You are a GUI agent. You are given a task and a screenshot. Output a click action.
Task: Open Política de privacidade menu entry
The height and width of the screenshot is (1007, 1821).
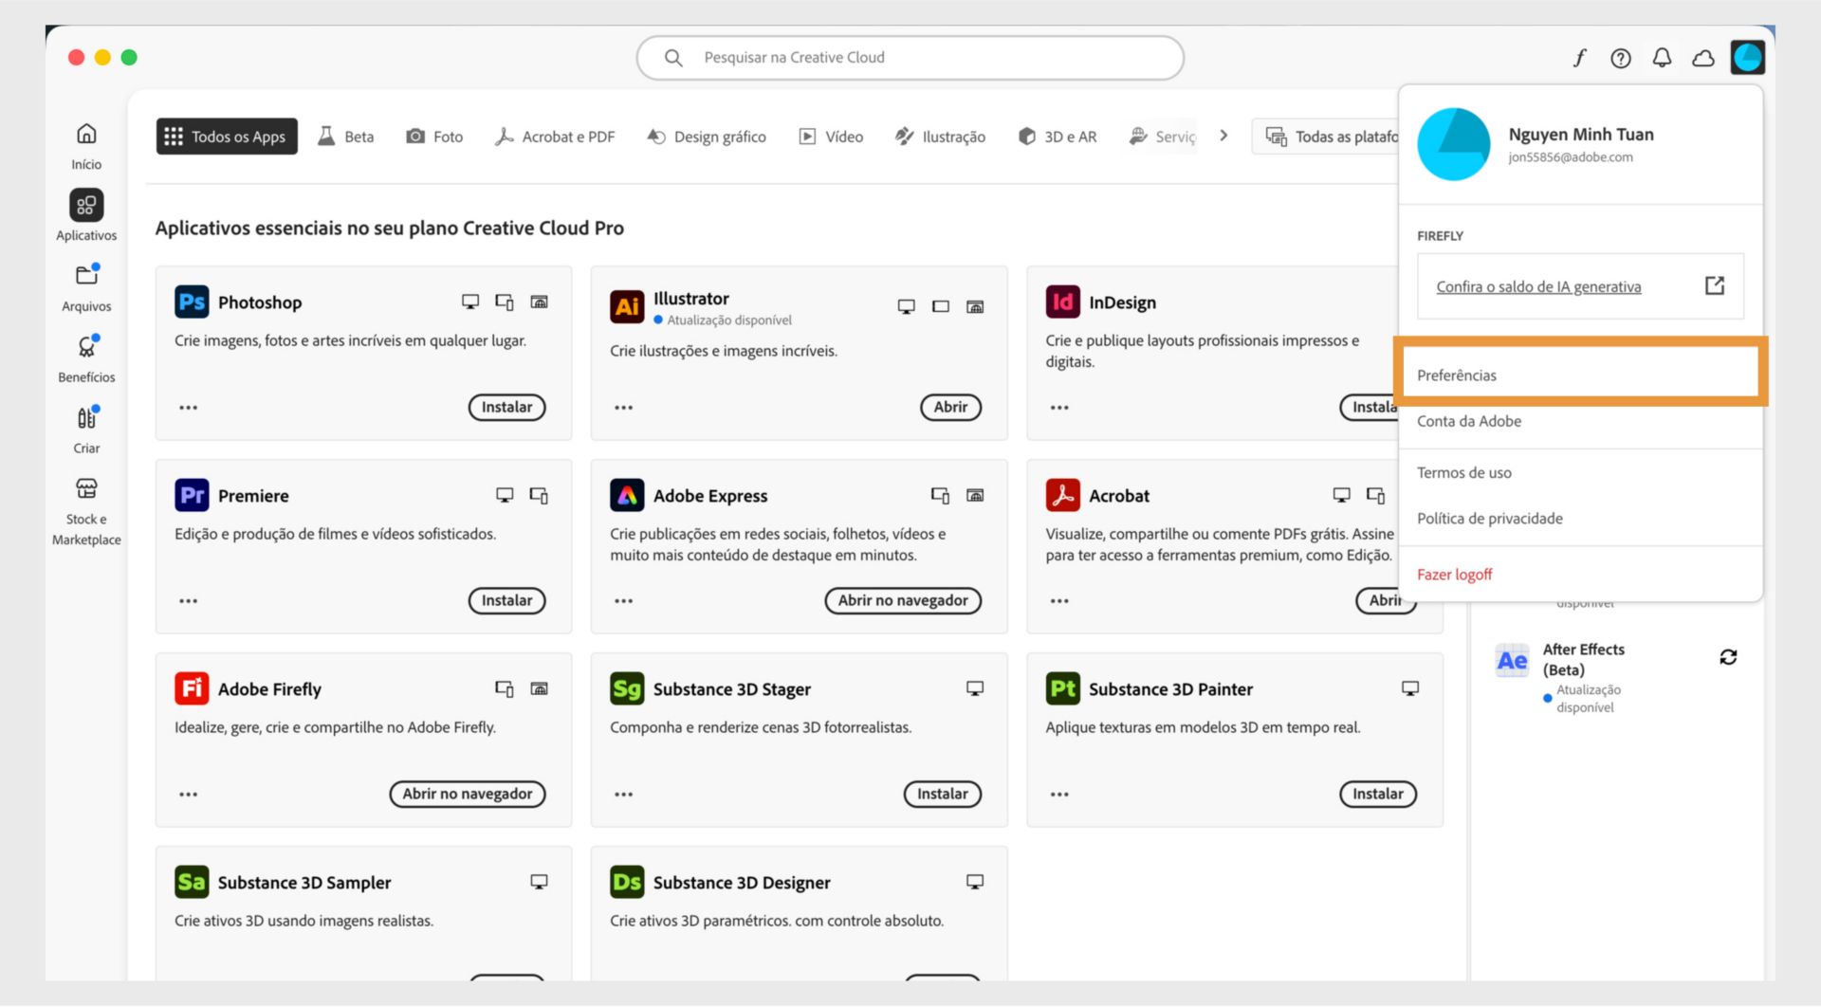point(1579,519)
